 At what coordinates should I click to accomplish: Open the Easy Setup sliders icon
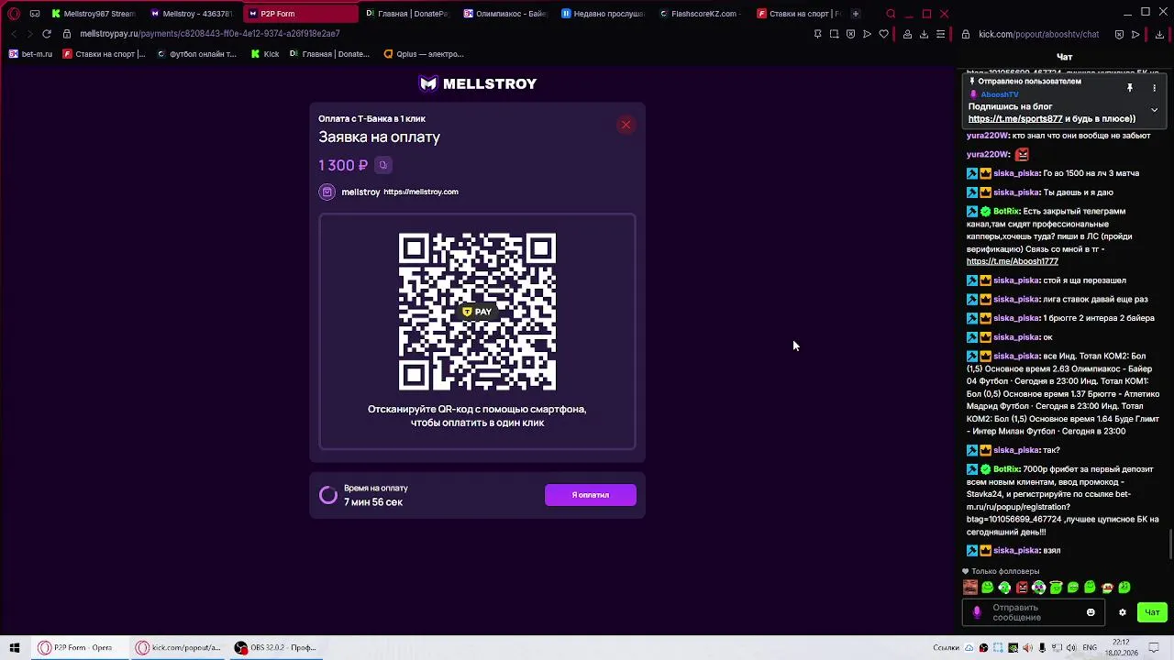click(940, 34)
